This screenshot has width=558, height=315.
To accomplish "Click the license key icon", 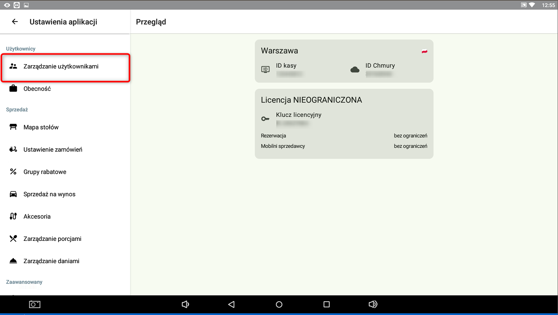I will 265,119.
